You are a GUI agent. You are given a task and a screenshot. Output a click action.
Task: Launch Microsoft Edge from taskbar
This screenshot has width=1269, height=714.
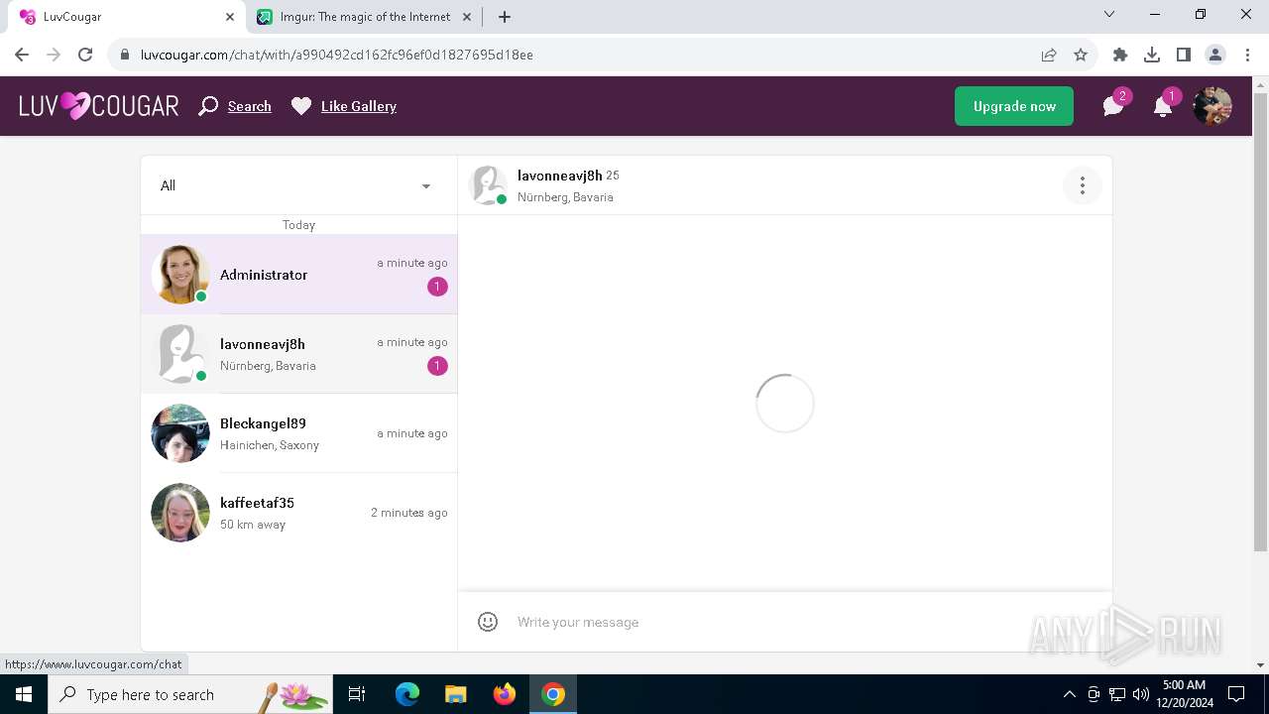pos(407,694)
